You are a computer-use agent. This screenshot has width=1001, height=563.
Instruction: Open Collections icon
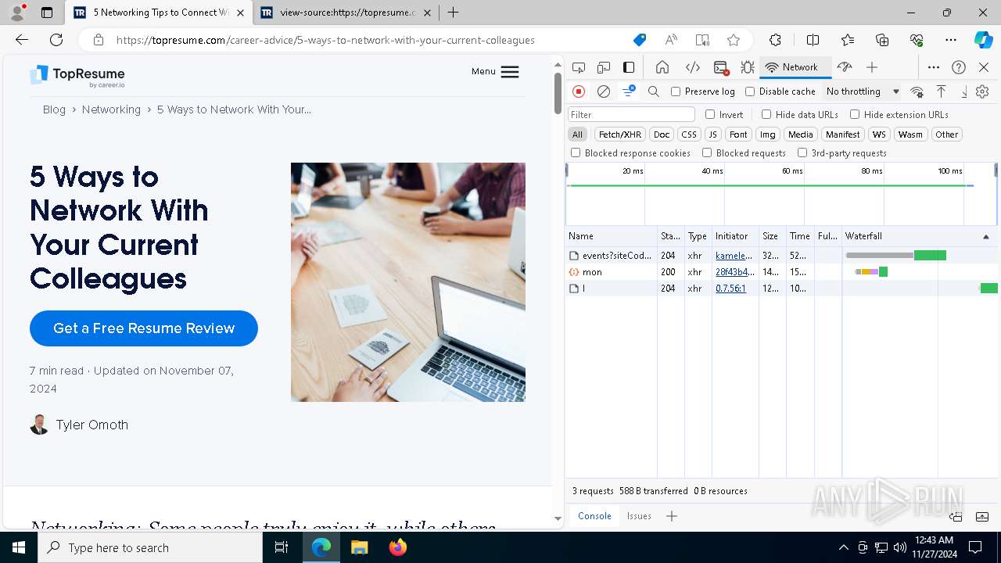point(882,40)
